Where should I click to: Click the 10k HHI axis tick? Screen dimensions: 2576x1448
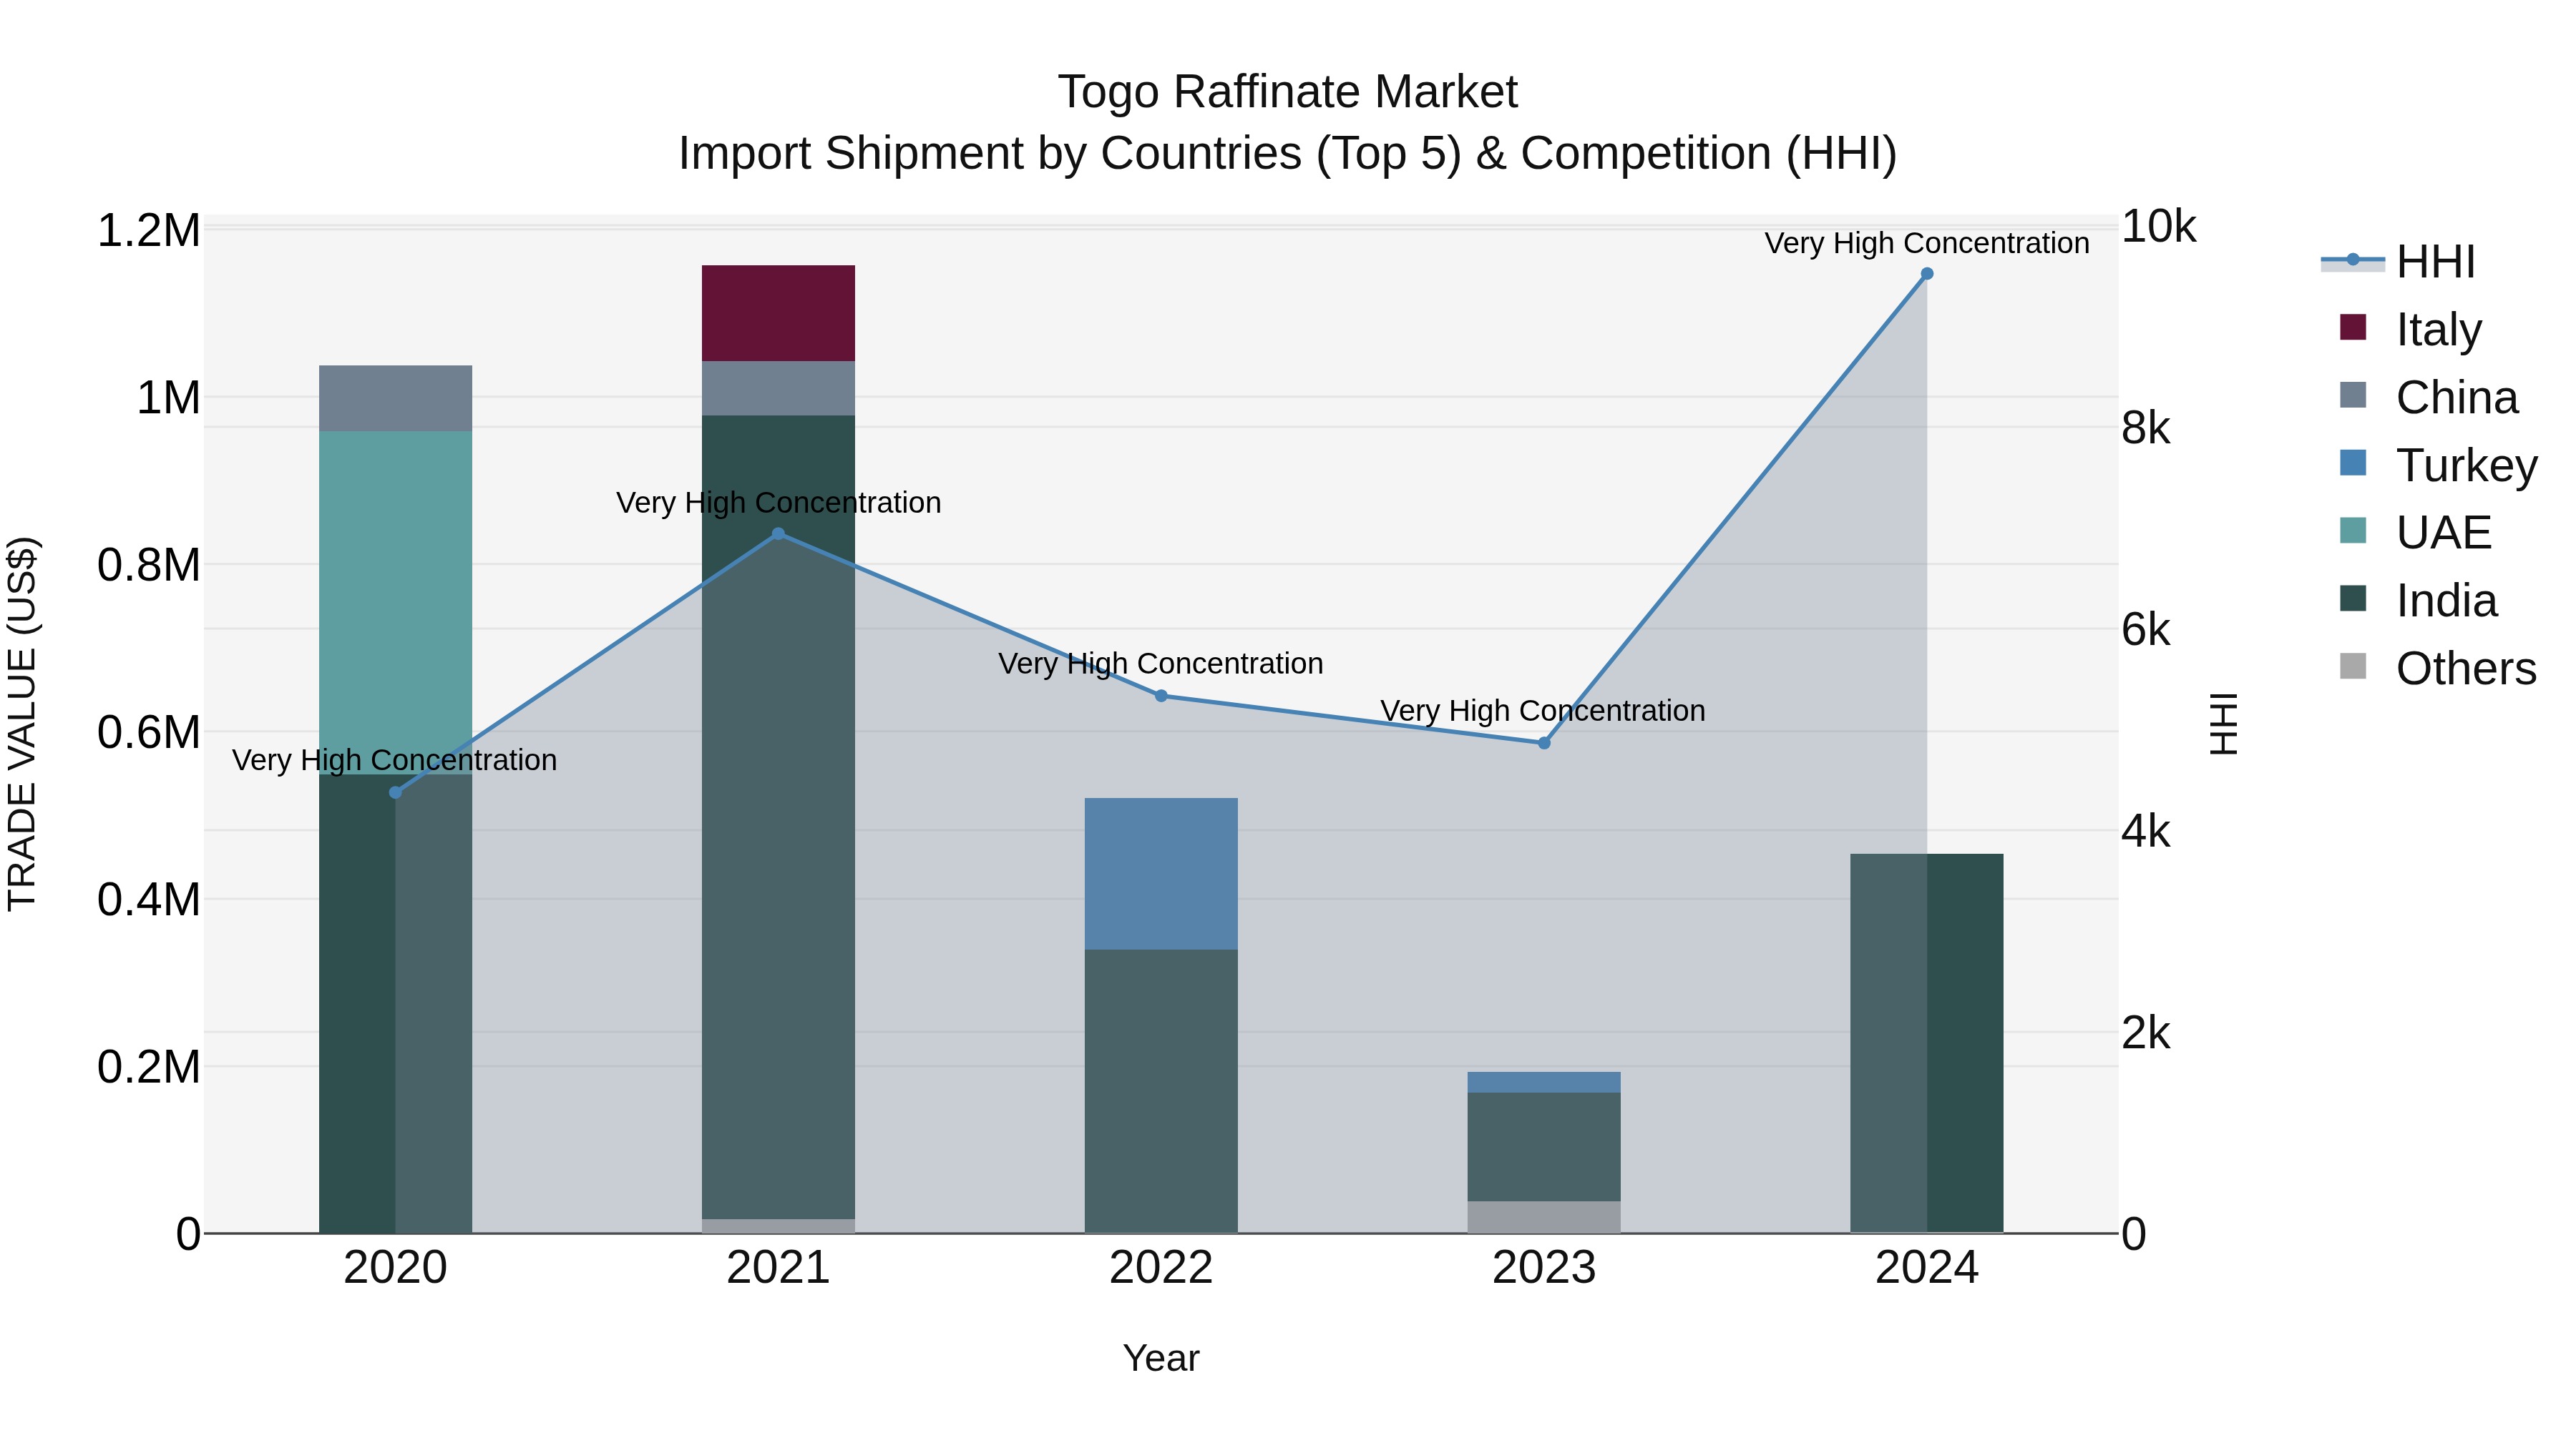pyautogui.click(x=2158, y=227)
